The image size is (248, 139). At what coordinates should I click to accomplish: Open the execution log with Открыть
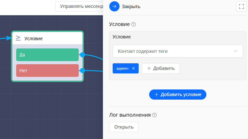(124, 127)
